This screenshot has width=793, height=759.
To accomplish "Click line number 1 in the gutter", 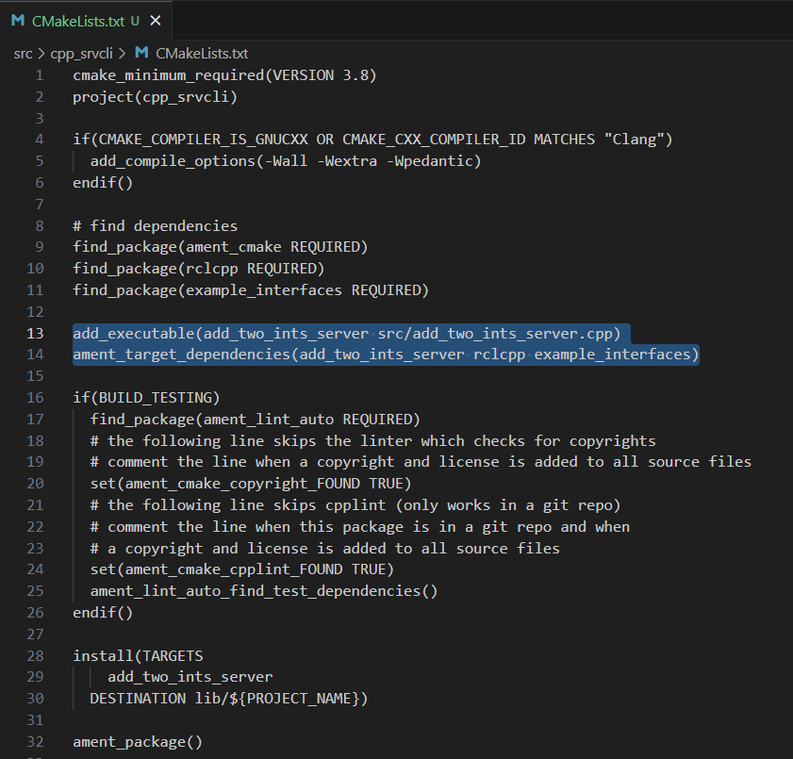I will tap(40, 75).
